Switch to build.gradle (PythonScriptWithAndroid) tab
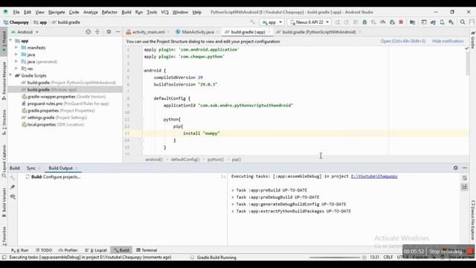 (319, 32)
